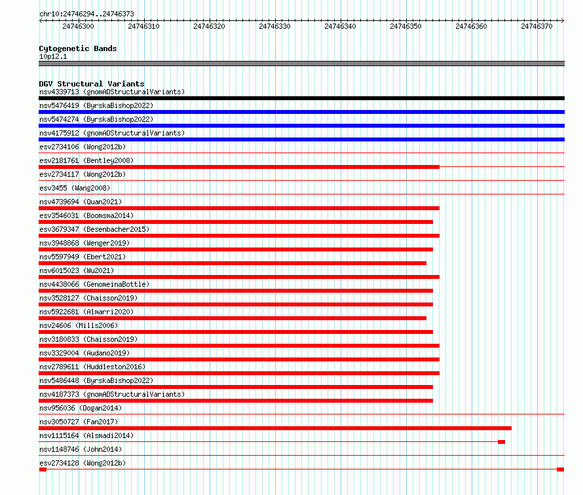Viewport: 583px width, 495px height.
Task: Click the red bar under nsv2789611
Action: (x=239, y=373)
